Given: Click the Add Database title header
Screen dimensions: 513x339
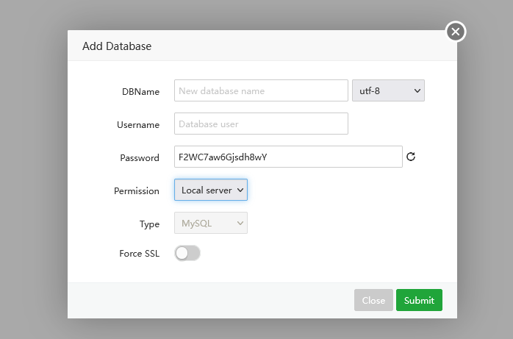Looking at the screenshot, I should click(117, 46).
